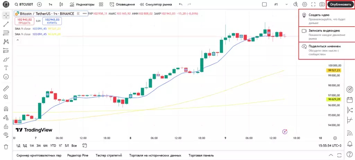
Task: Open the candlestick chart type menu
Action: pos(61,4)
